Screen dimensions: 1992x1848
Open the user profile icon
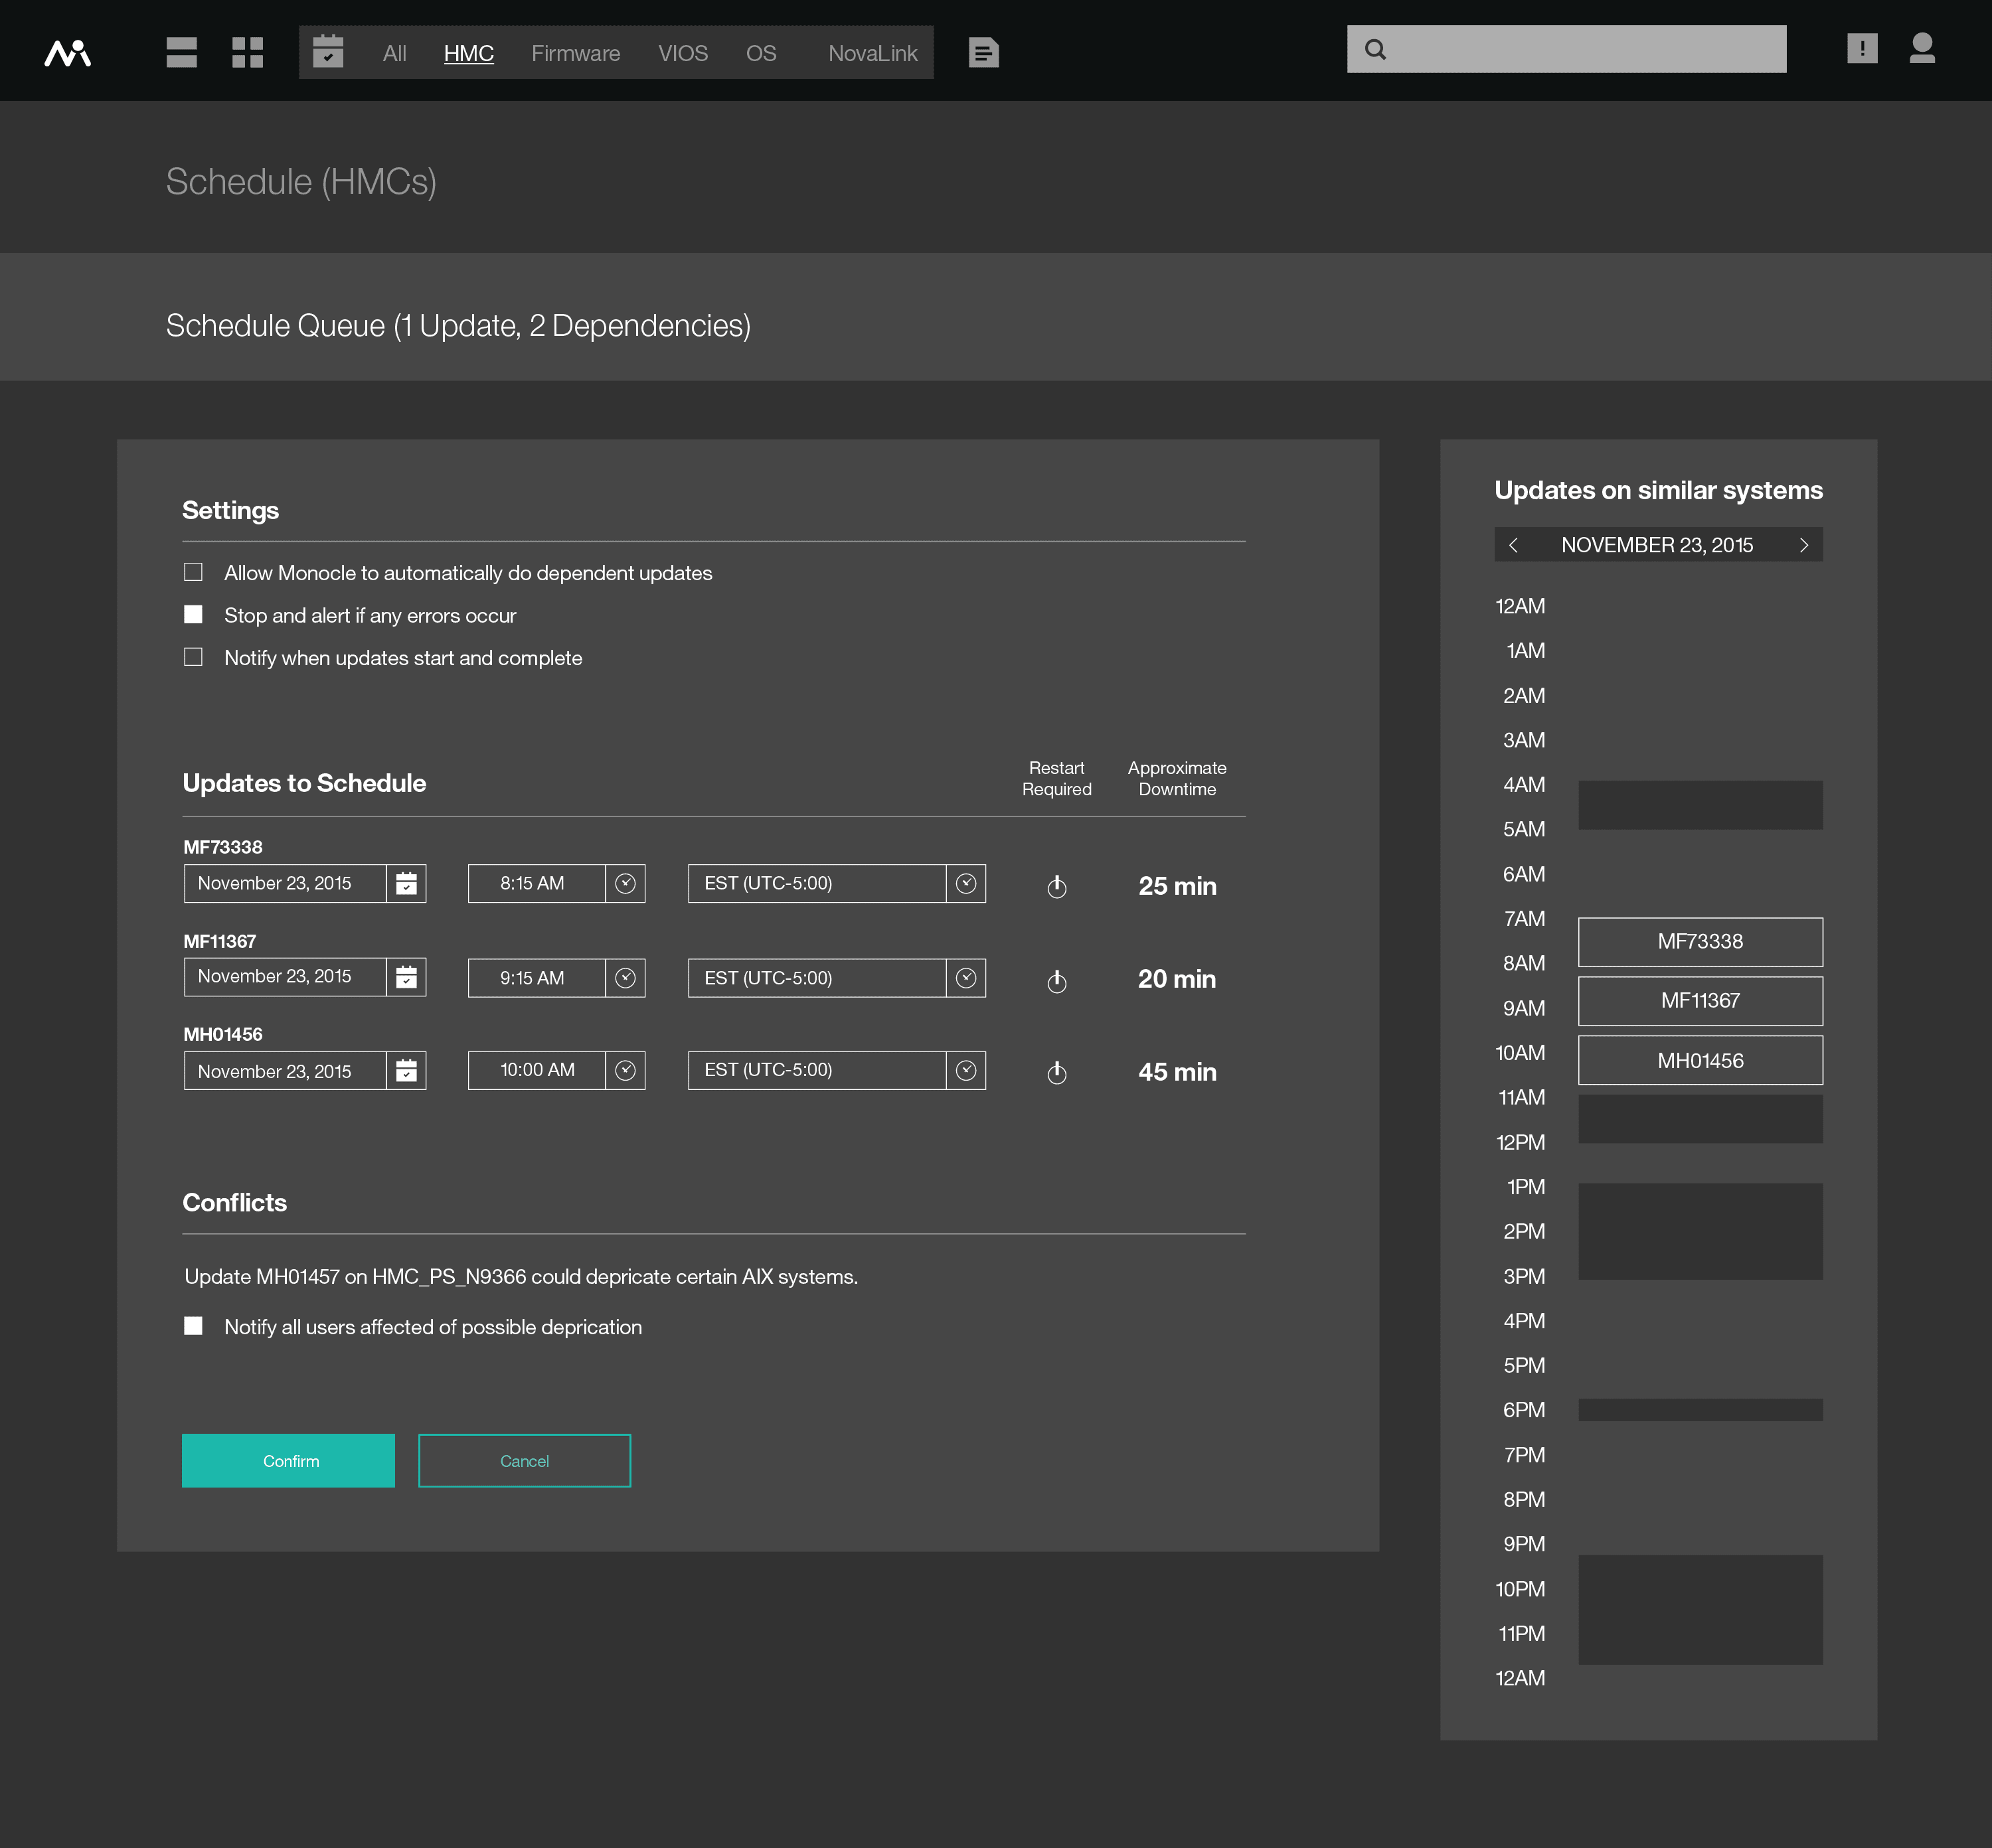1922,49
